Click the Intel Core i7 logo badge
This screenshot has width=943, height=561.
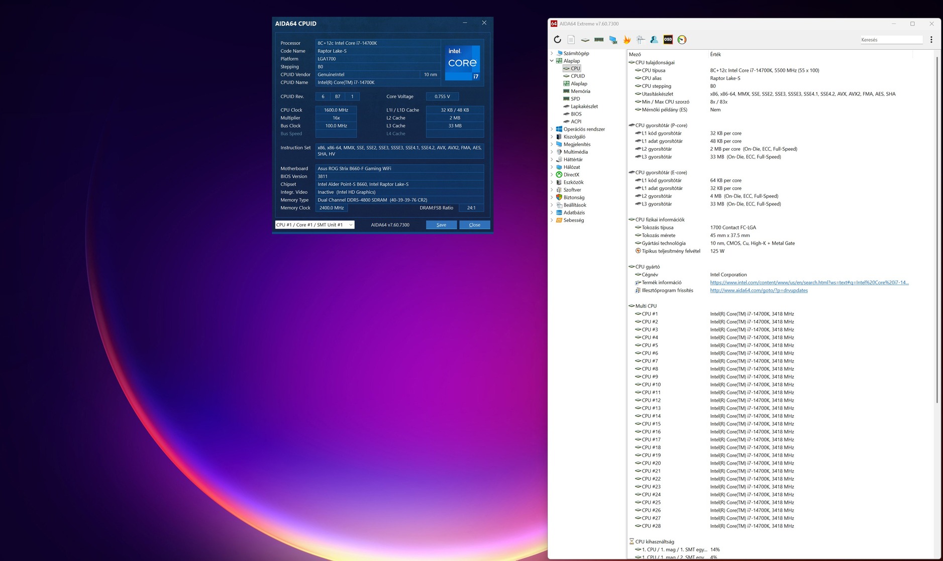463,63
